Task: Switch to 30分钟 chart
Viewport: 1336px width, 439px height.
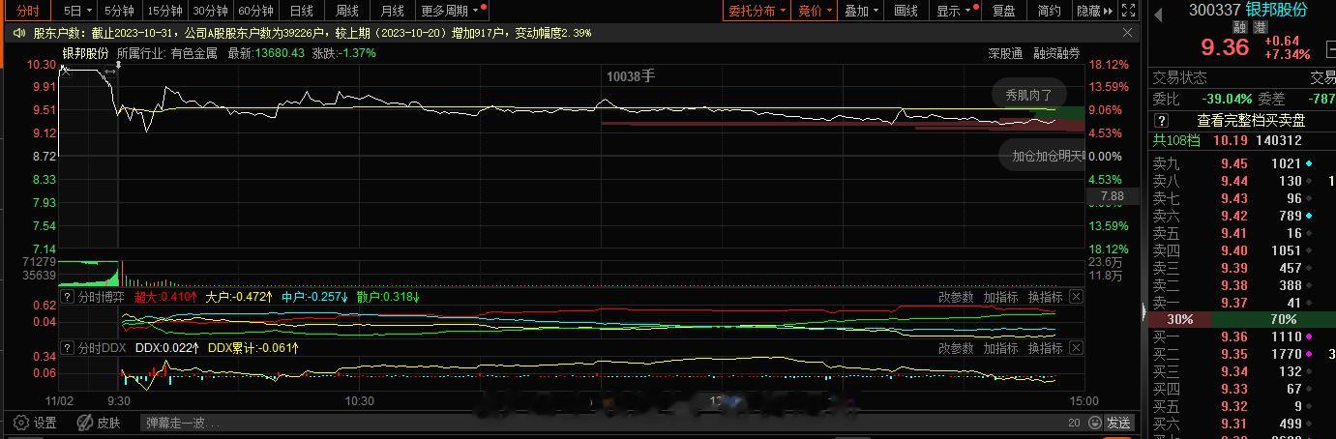Action: pos(210,11)
